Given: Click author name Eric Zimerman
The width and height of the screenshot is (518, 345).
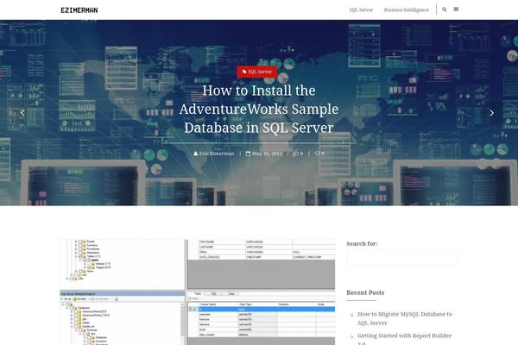Looking at the screenshot, I should [217, 154].
